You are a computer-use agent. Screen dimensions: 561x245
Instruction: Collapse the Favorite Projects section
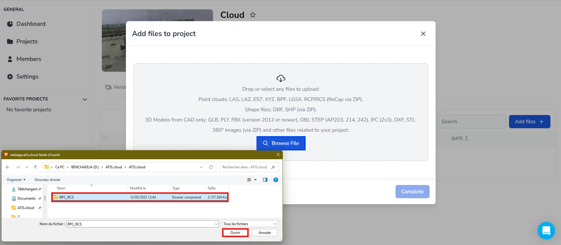tap(85, 100)
